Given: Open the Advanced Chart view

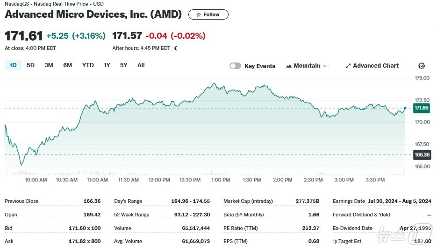Looking at the screenshot, I should click(x=375, y=66).
